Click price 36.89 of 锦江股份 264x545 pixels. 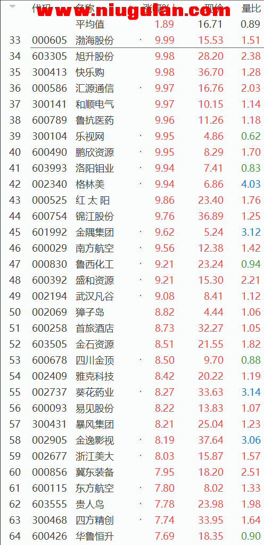(x=211, y=216)
